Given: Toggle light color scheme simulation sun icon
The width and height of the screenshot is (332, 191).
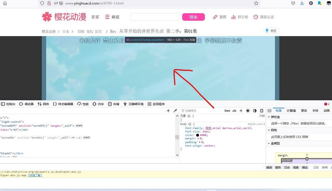Looking at the screenshot, I should point(248,111).
